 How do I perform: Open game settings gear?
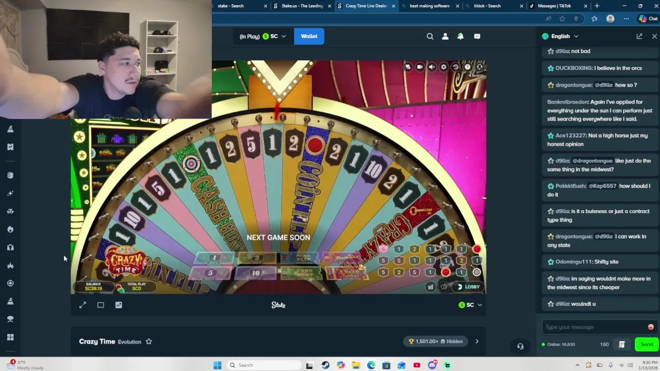pos(443,67)
